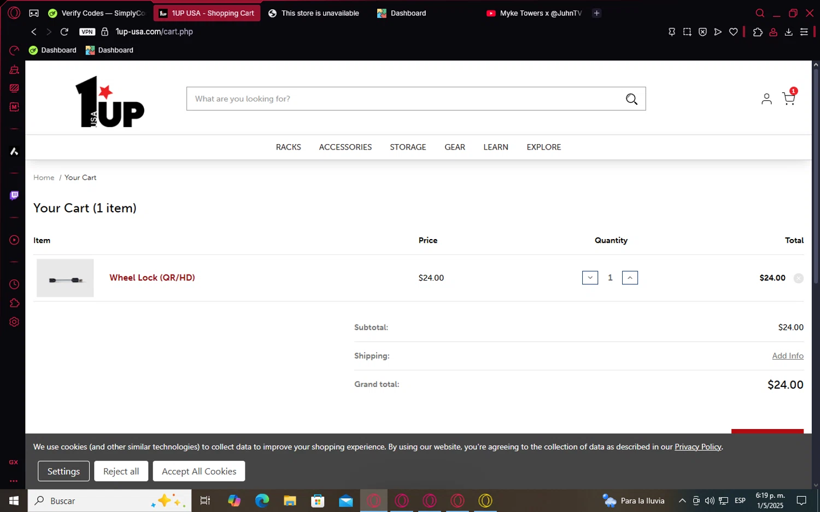Open the EXPLORE menu

coord(544,147)
